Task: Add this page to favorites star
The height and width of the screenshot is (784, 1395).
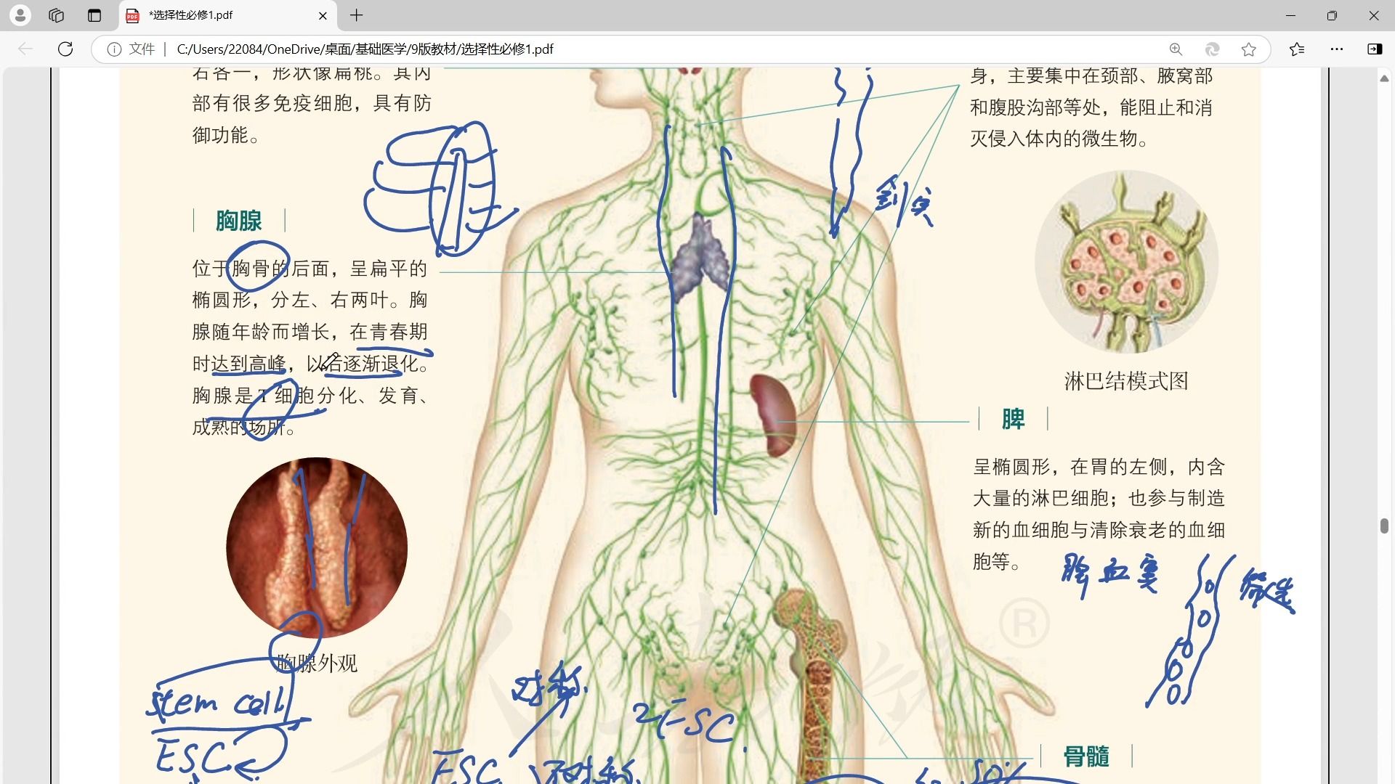Action: click(1249, 49)
